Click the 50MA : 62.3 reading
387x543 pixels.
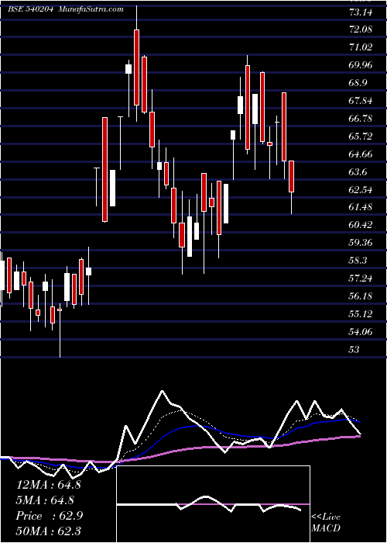(x=49, y=531)
